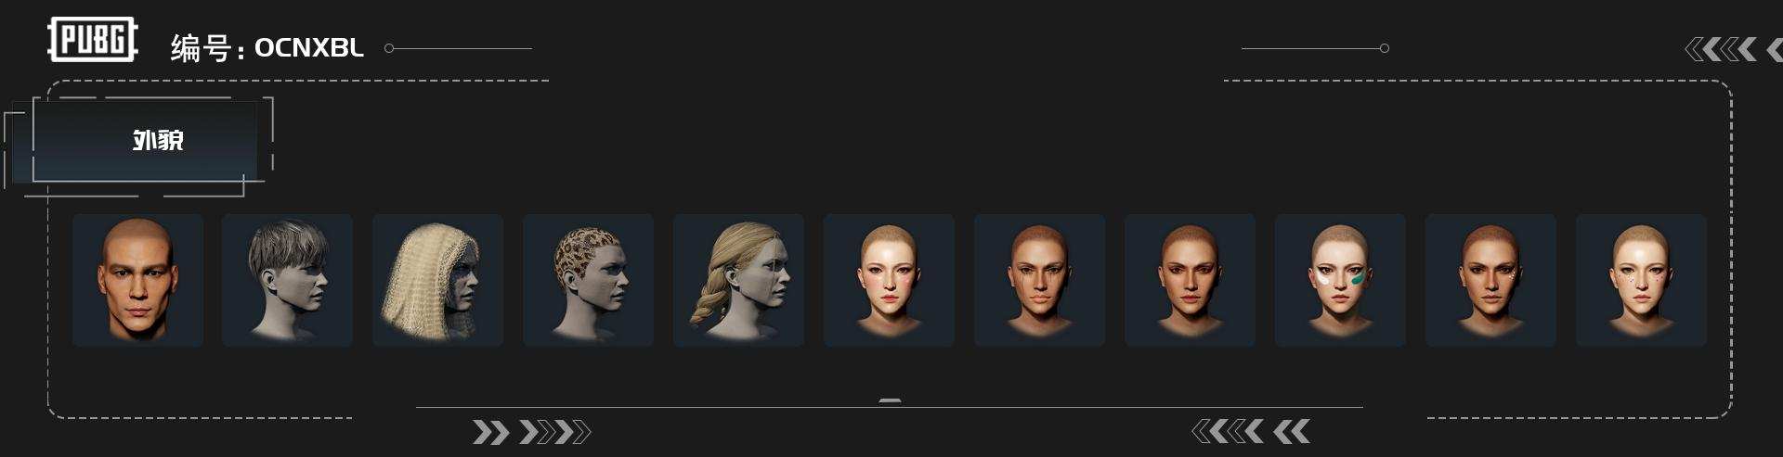
Task: Select the pale face with pink blush
Action: pyautogui.click(x=889, y=280)
